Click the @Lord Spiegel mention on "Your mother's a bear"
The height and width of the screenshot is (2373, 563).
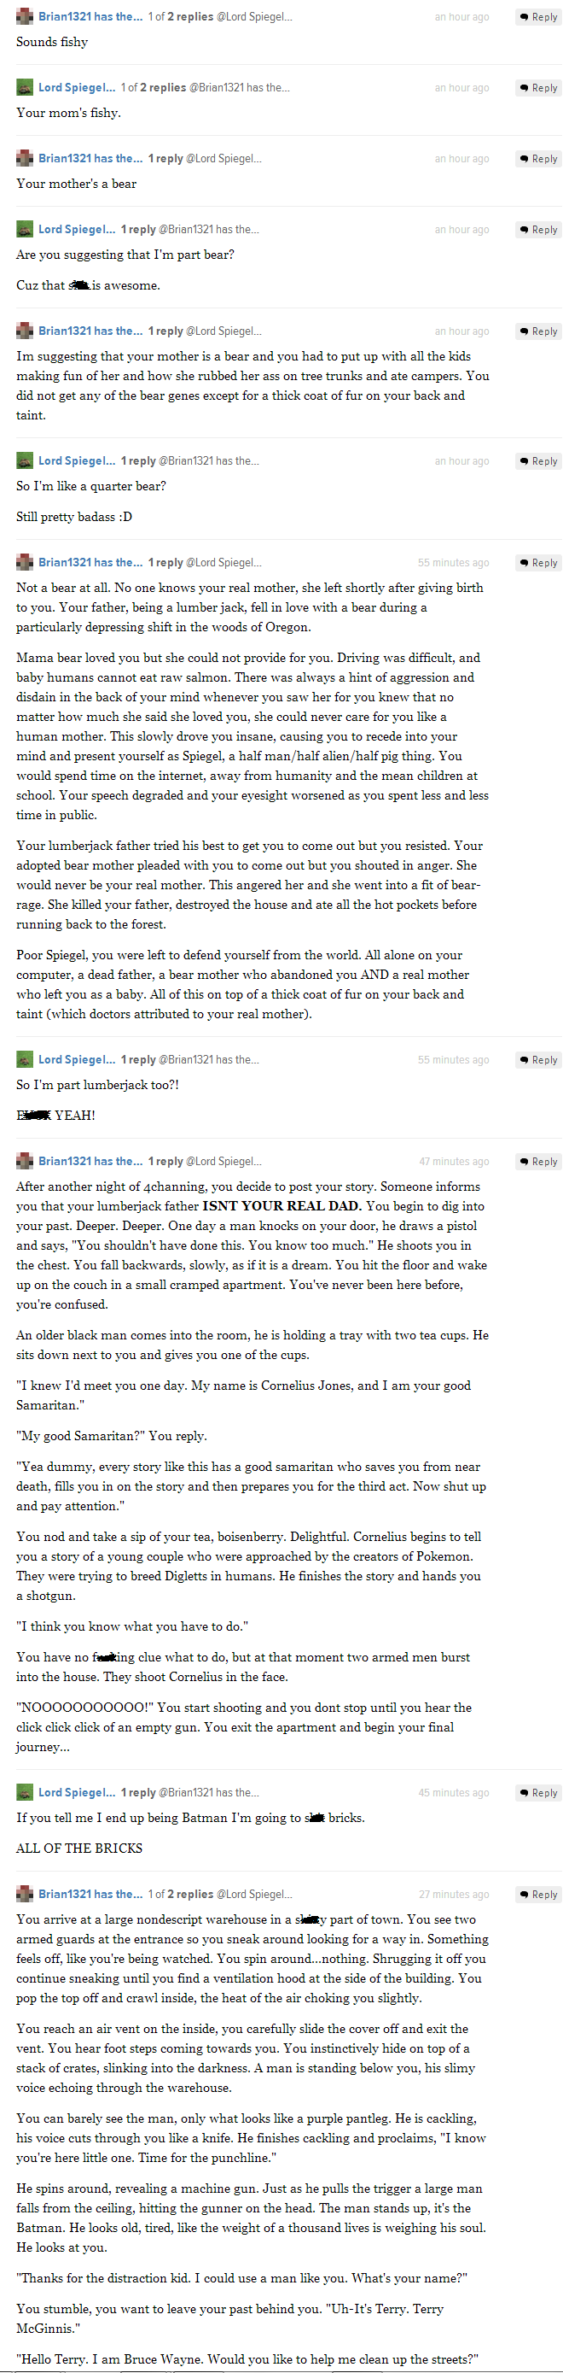[223, 158]
